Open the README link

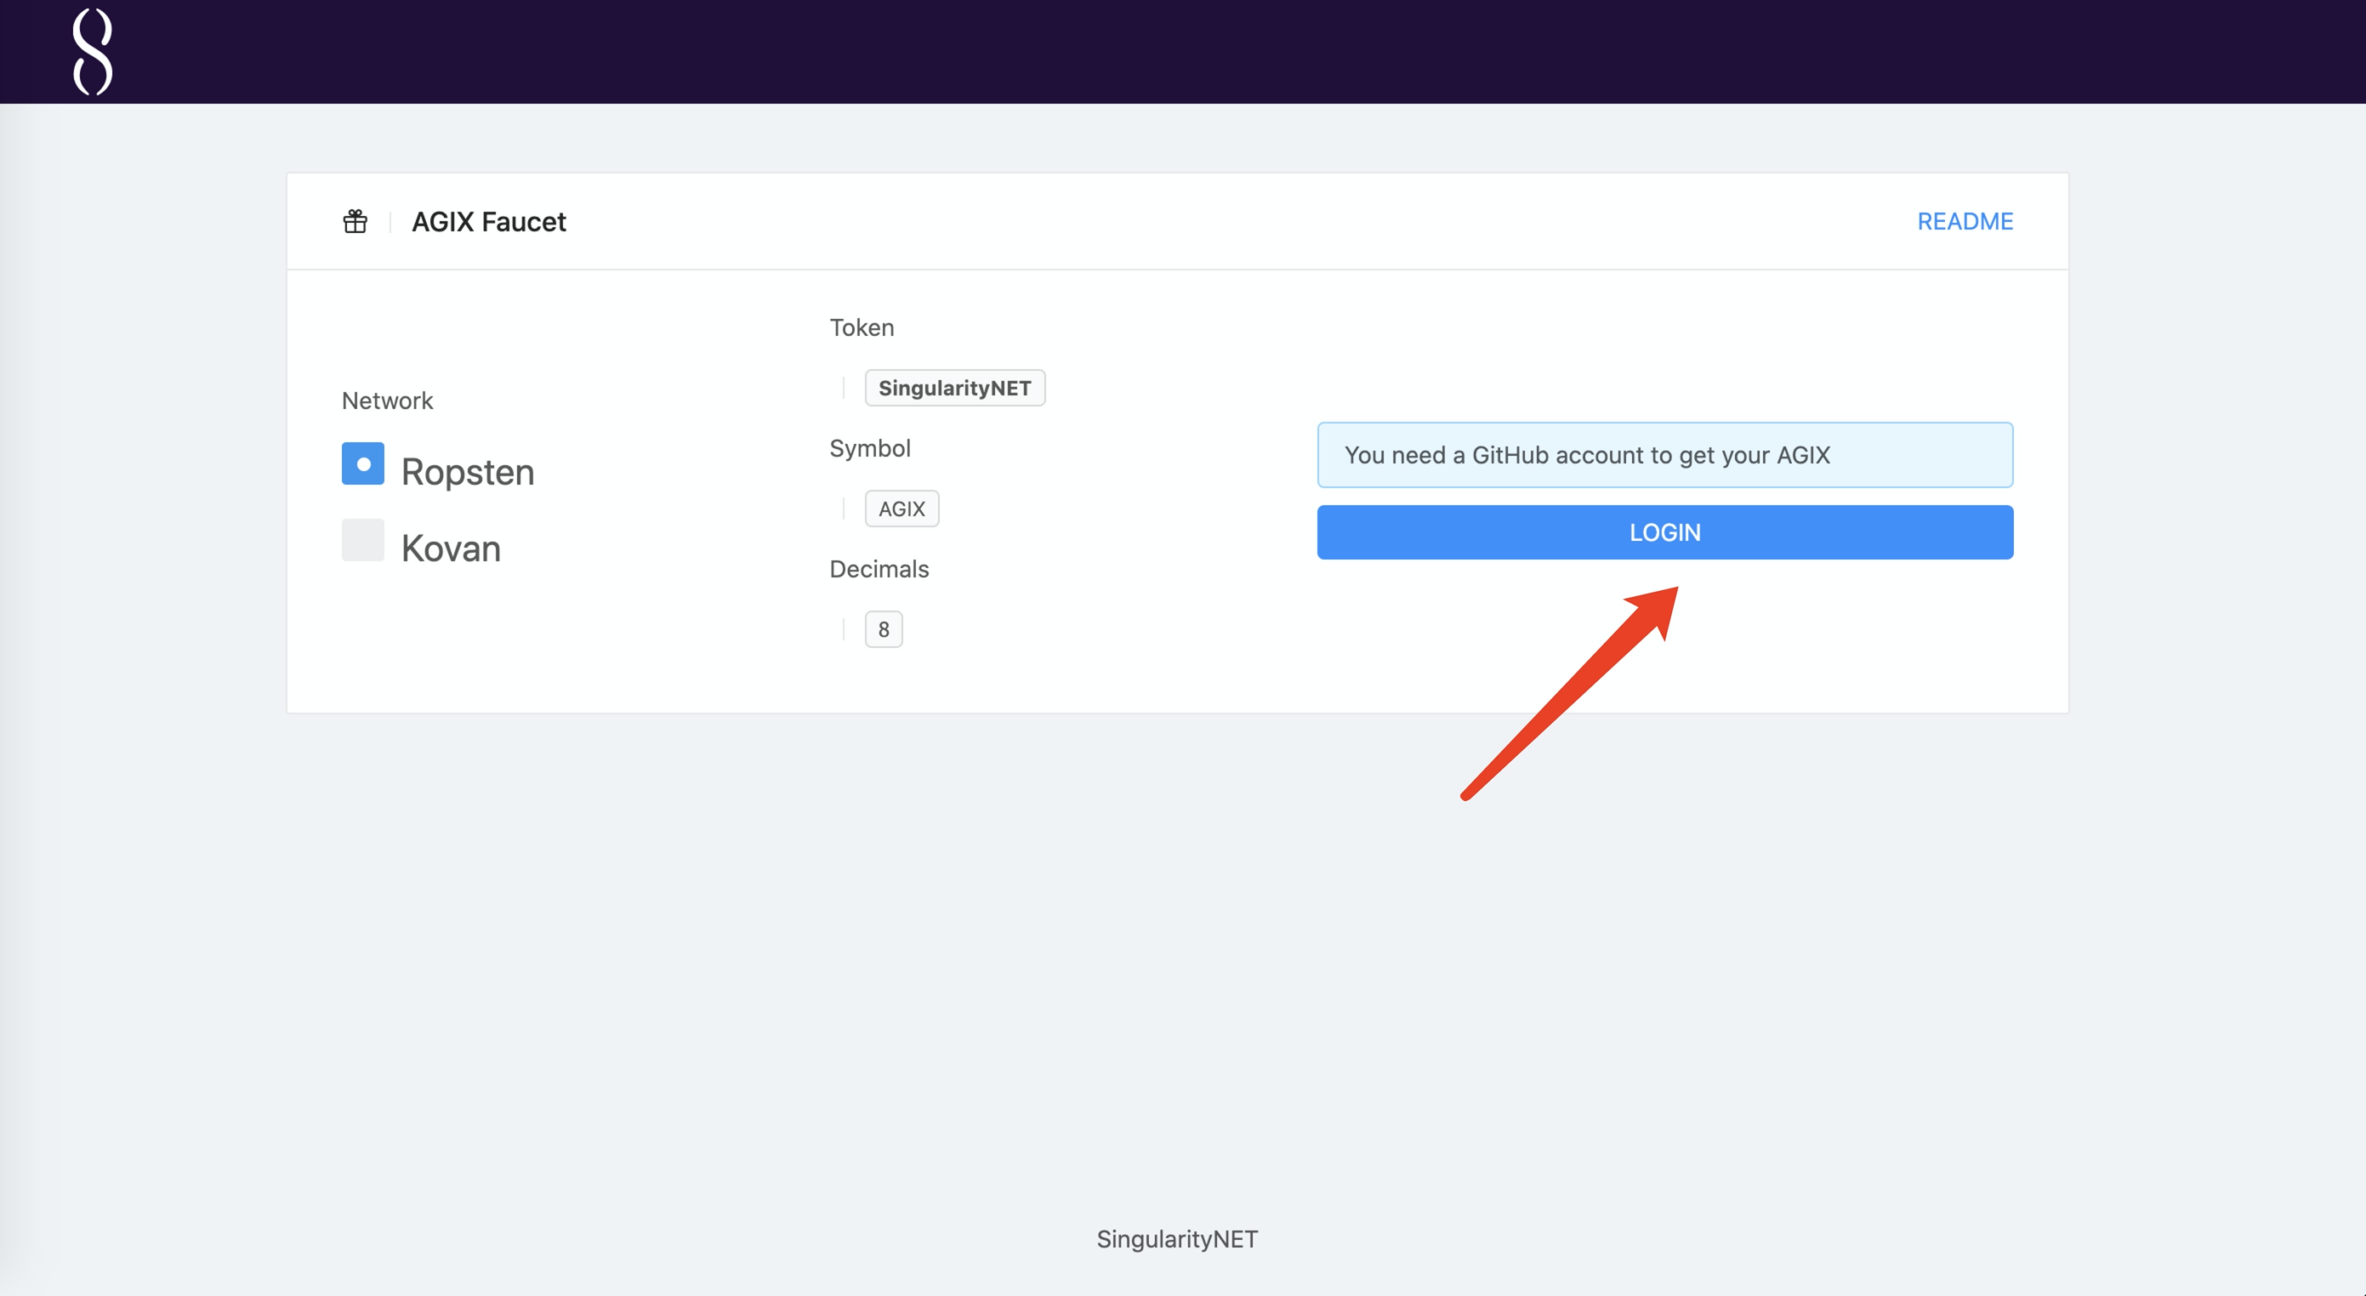click(x=1965, y=221)
